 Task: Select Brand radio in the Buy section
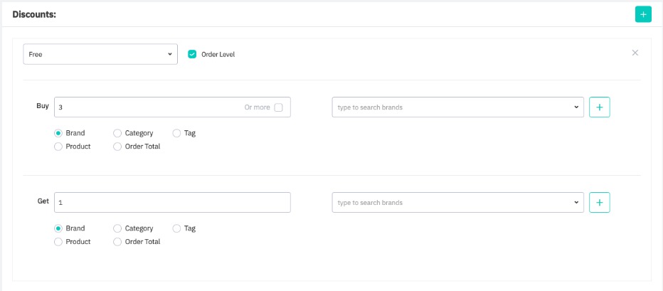click(x=58, y=133)
